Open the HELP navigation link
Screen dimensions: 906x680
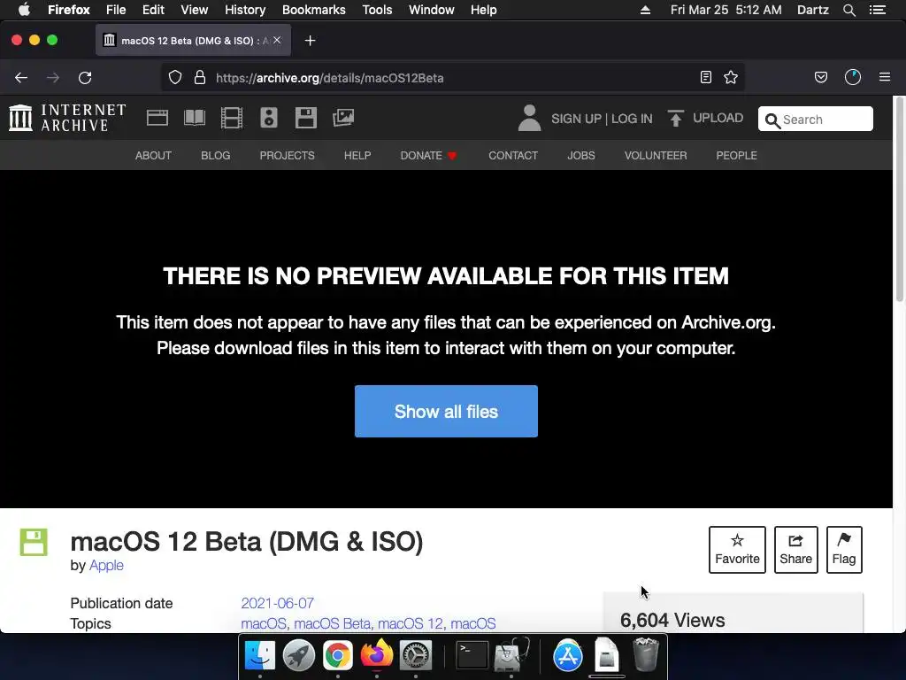pos(357,156)
